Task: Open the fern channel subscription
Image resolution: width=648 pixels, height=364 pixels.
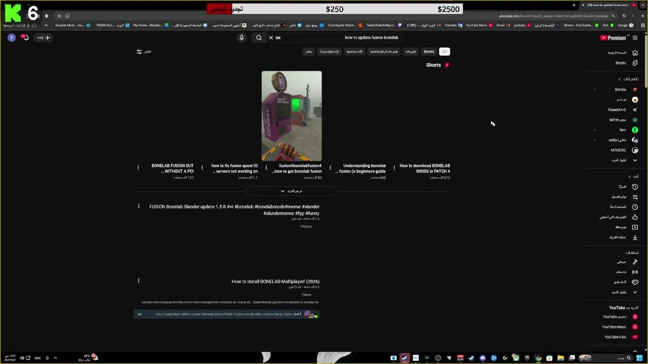Action: [x=629, y=130]
